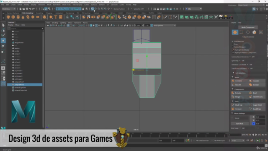The width and height of the screenshot is (268, 151).
Task: Toggle Highlight Backfaces checkbox
Action: (x=233, y=50)
